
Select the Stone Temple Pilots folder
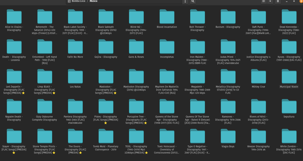pos(45,136)
